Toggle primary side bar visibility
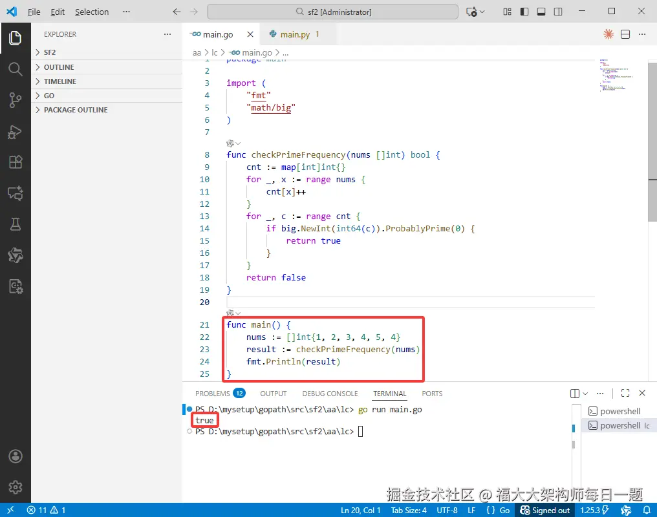 click(x=524, y=12)
